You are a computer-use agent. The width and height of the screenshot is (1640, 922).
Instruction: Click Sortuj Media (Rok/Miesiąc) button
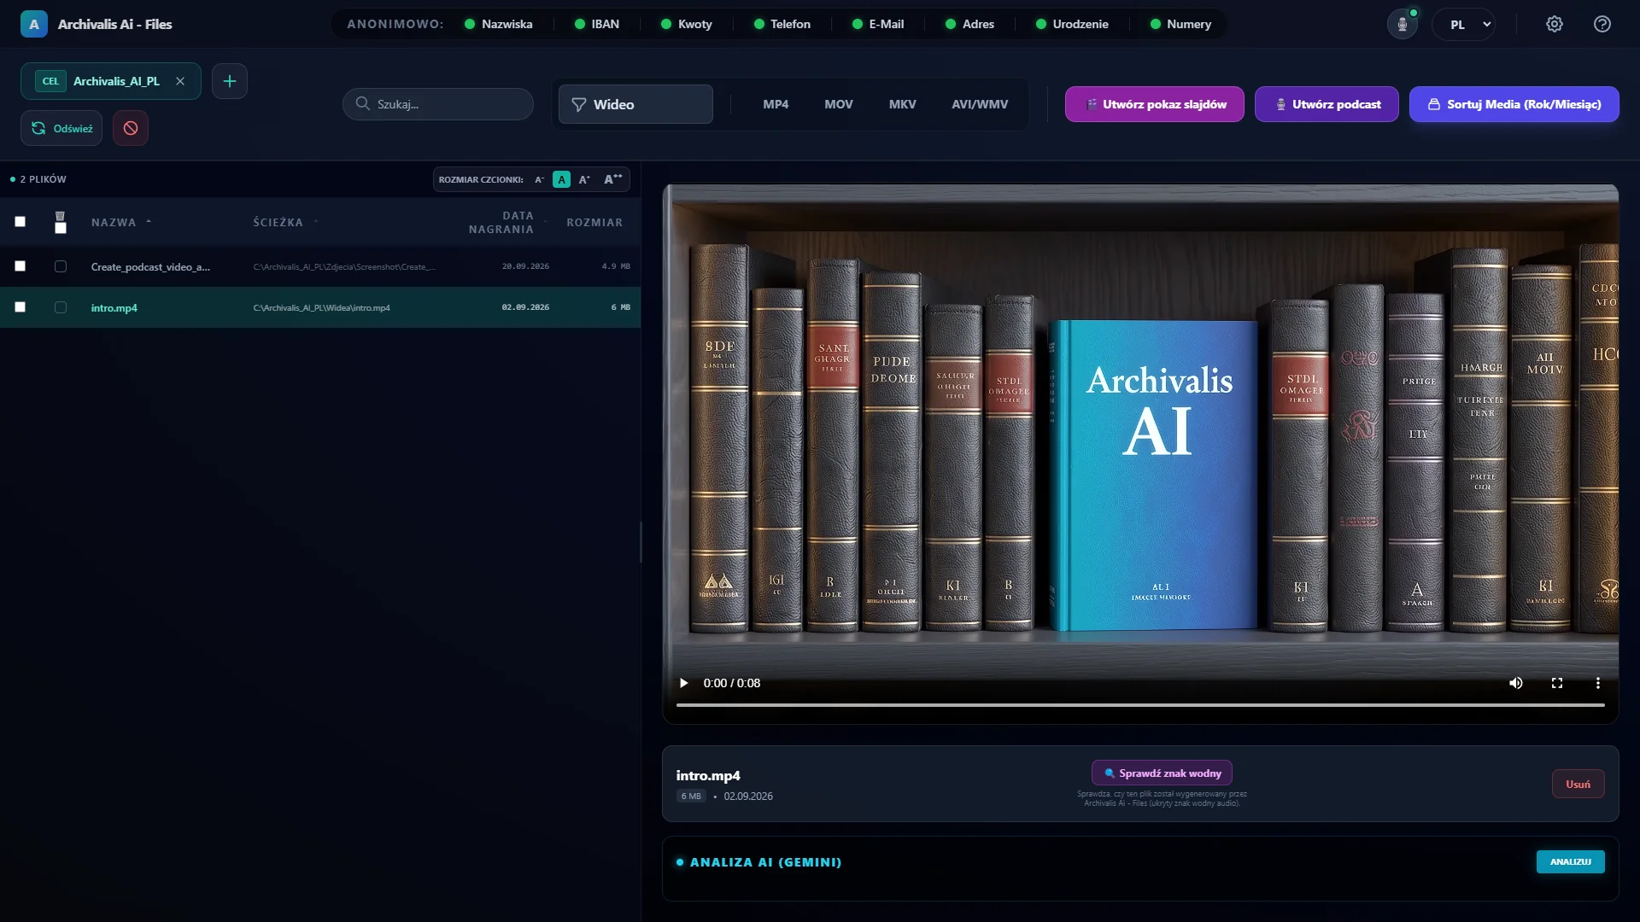(x=1514, y=104)
